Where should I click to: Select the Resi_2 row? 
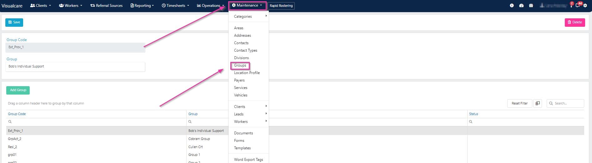pyautogui.click(x=295, y=147)
